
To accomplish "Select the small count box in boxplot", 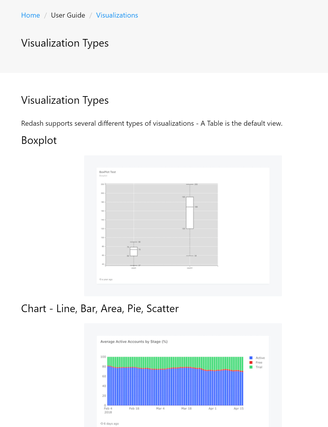I will pos(134,251).
